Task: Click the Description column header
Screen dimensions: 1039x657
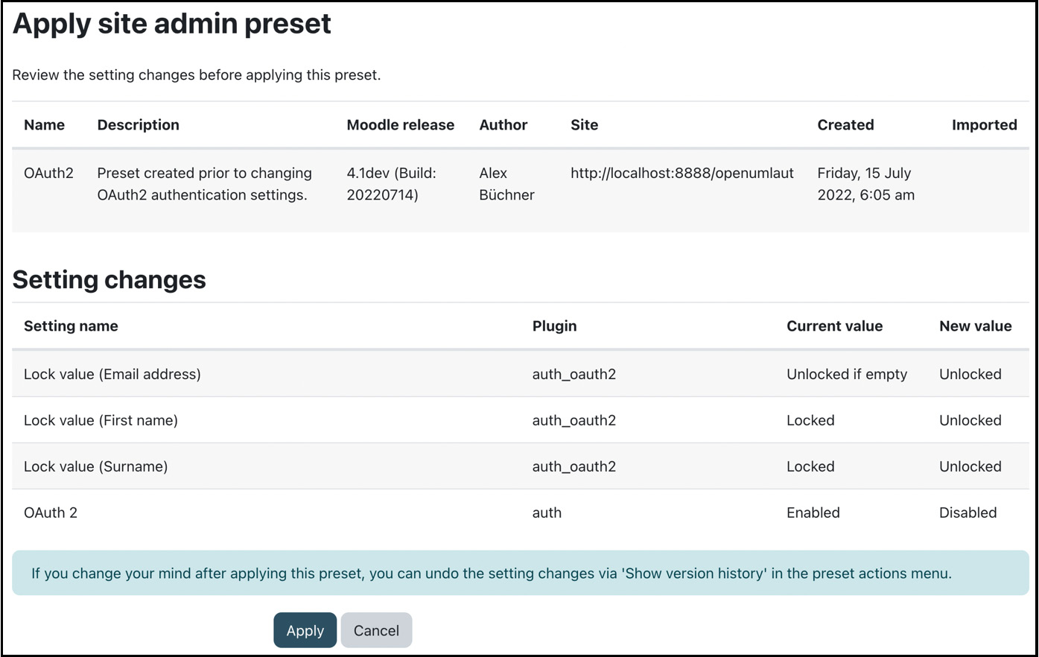Action: pyautogui.click(x=139, y=125)
